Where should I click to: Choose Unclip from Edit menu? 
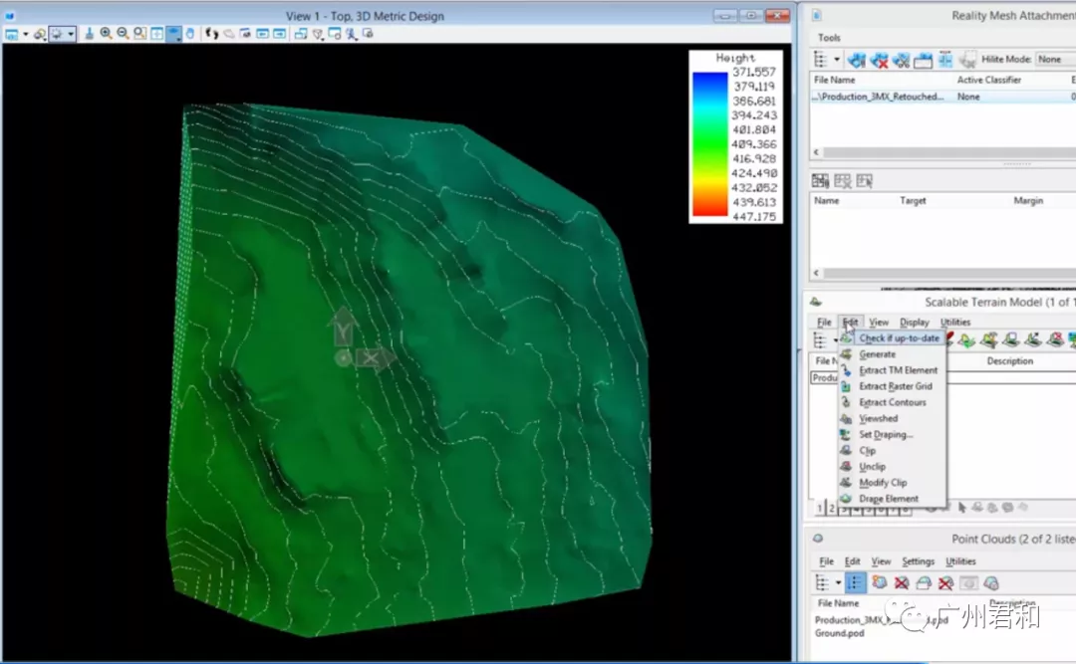coord(892,467)
